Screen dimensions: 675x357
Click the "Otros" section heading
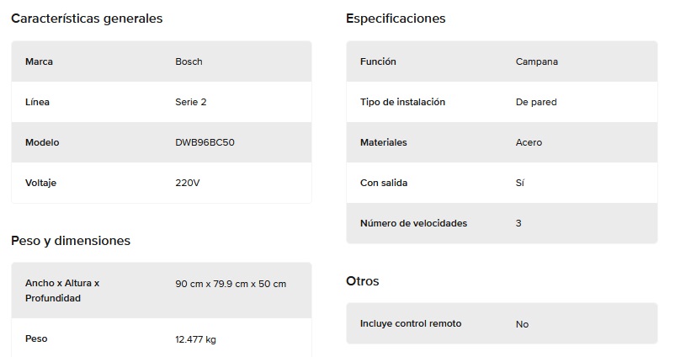click(363, 281)
